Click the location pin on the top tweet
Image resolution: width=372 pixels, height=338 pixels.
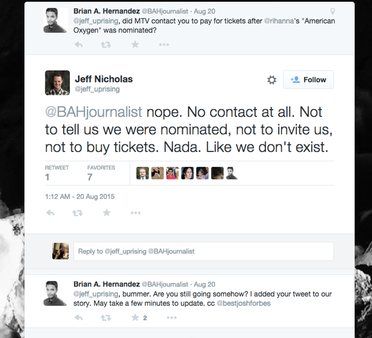(333, 11)
